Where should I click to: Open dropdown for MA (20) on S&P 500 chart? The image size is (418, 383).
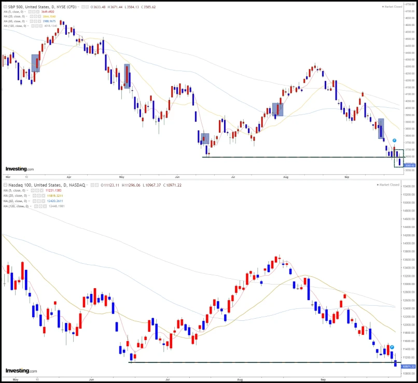pyautogui.click(x=26, y=17)
